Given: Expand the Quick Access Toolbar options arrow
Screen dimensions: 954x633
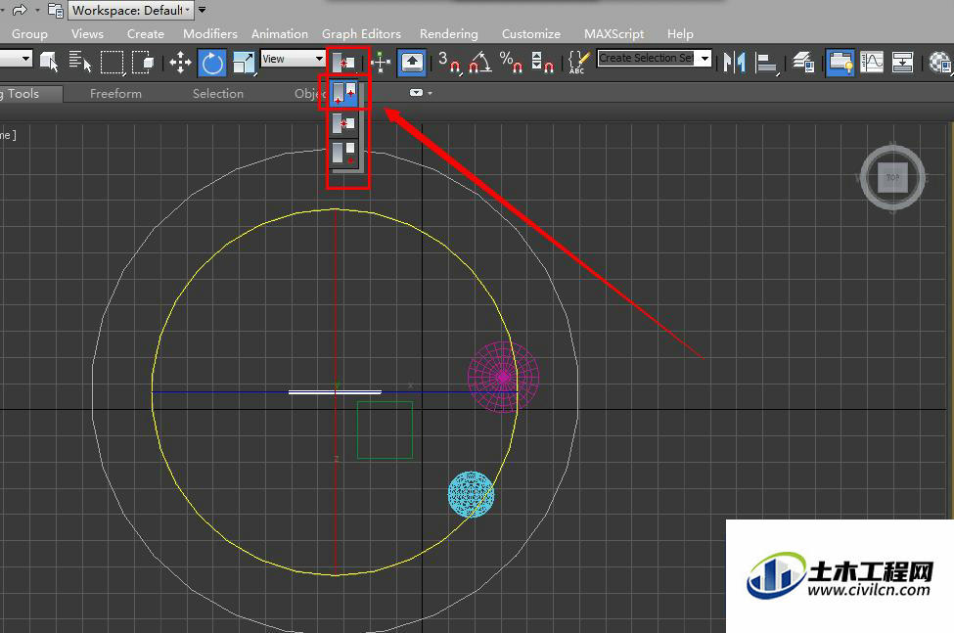Looking at the screenshot, I should [202, 11].
